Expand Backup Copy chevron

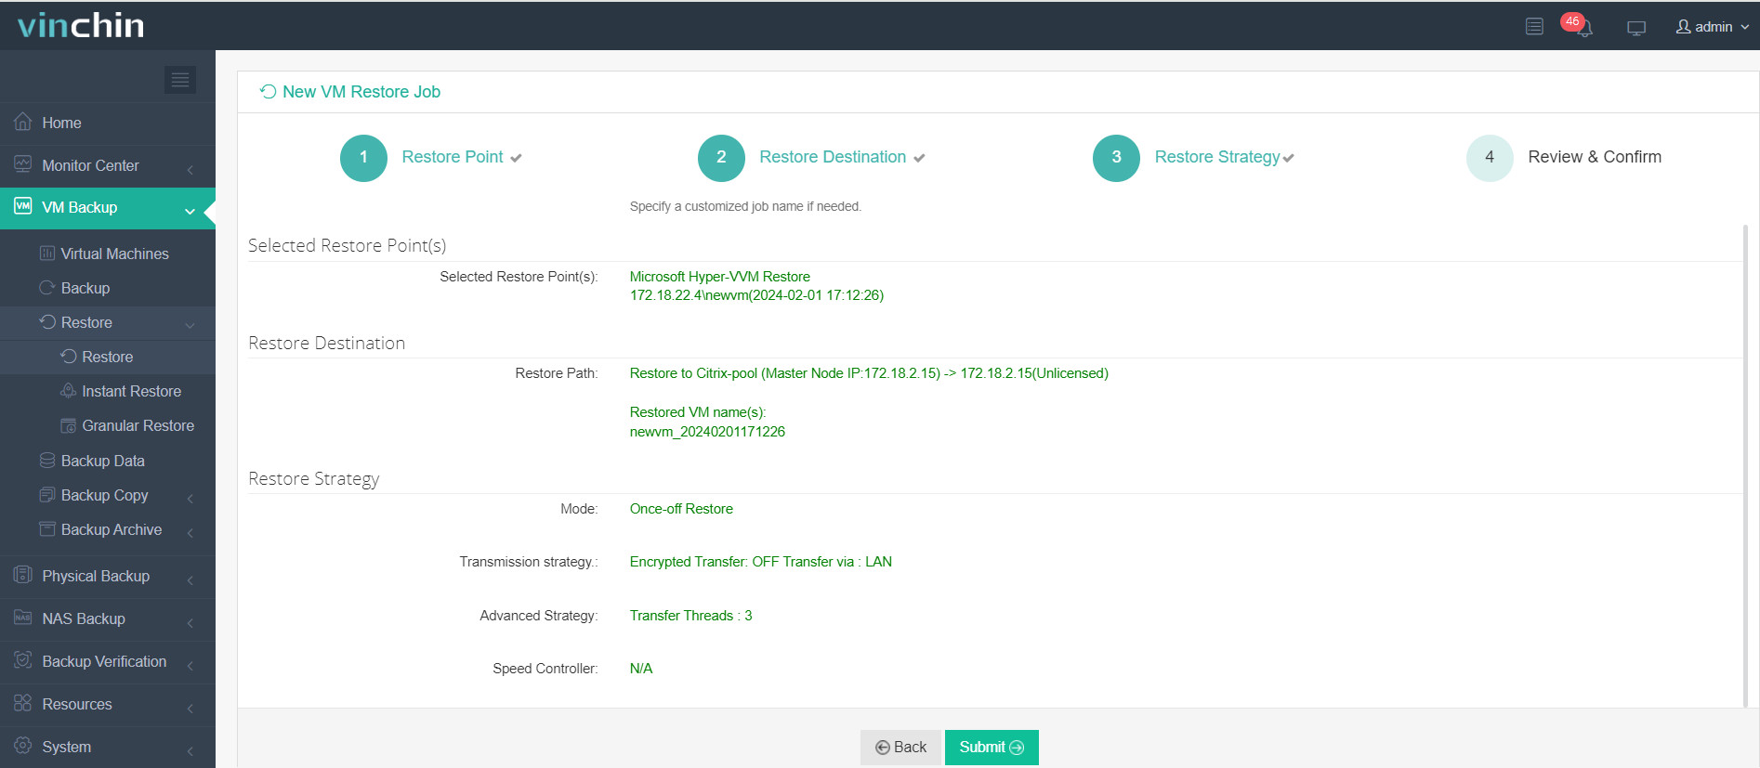point(190,499)
